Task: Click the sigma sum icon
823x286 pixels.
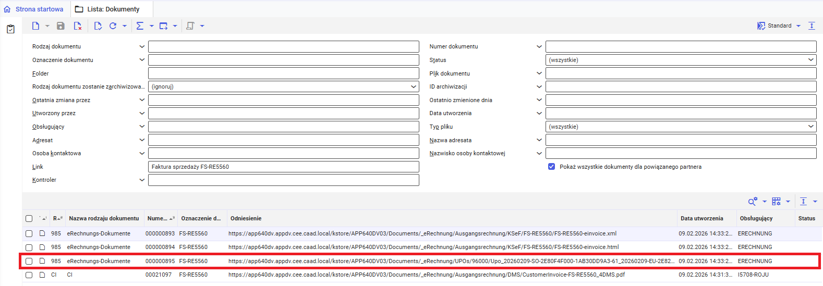Action: click(140, 26)
